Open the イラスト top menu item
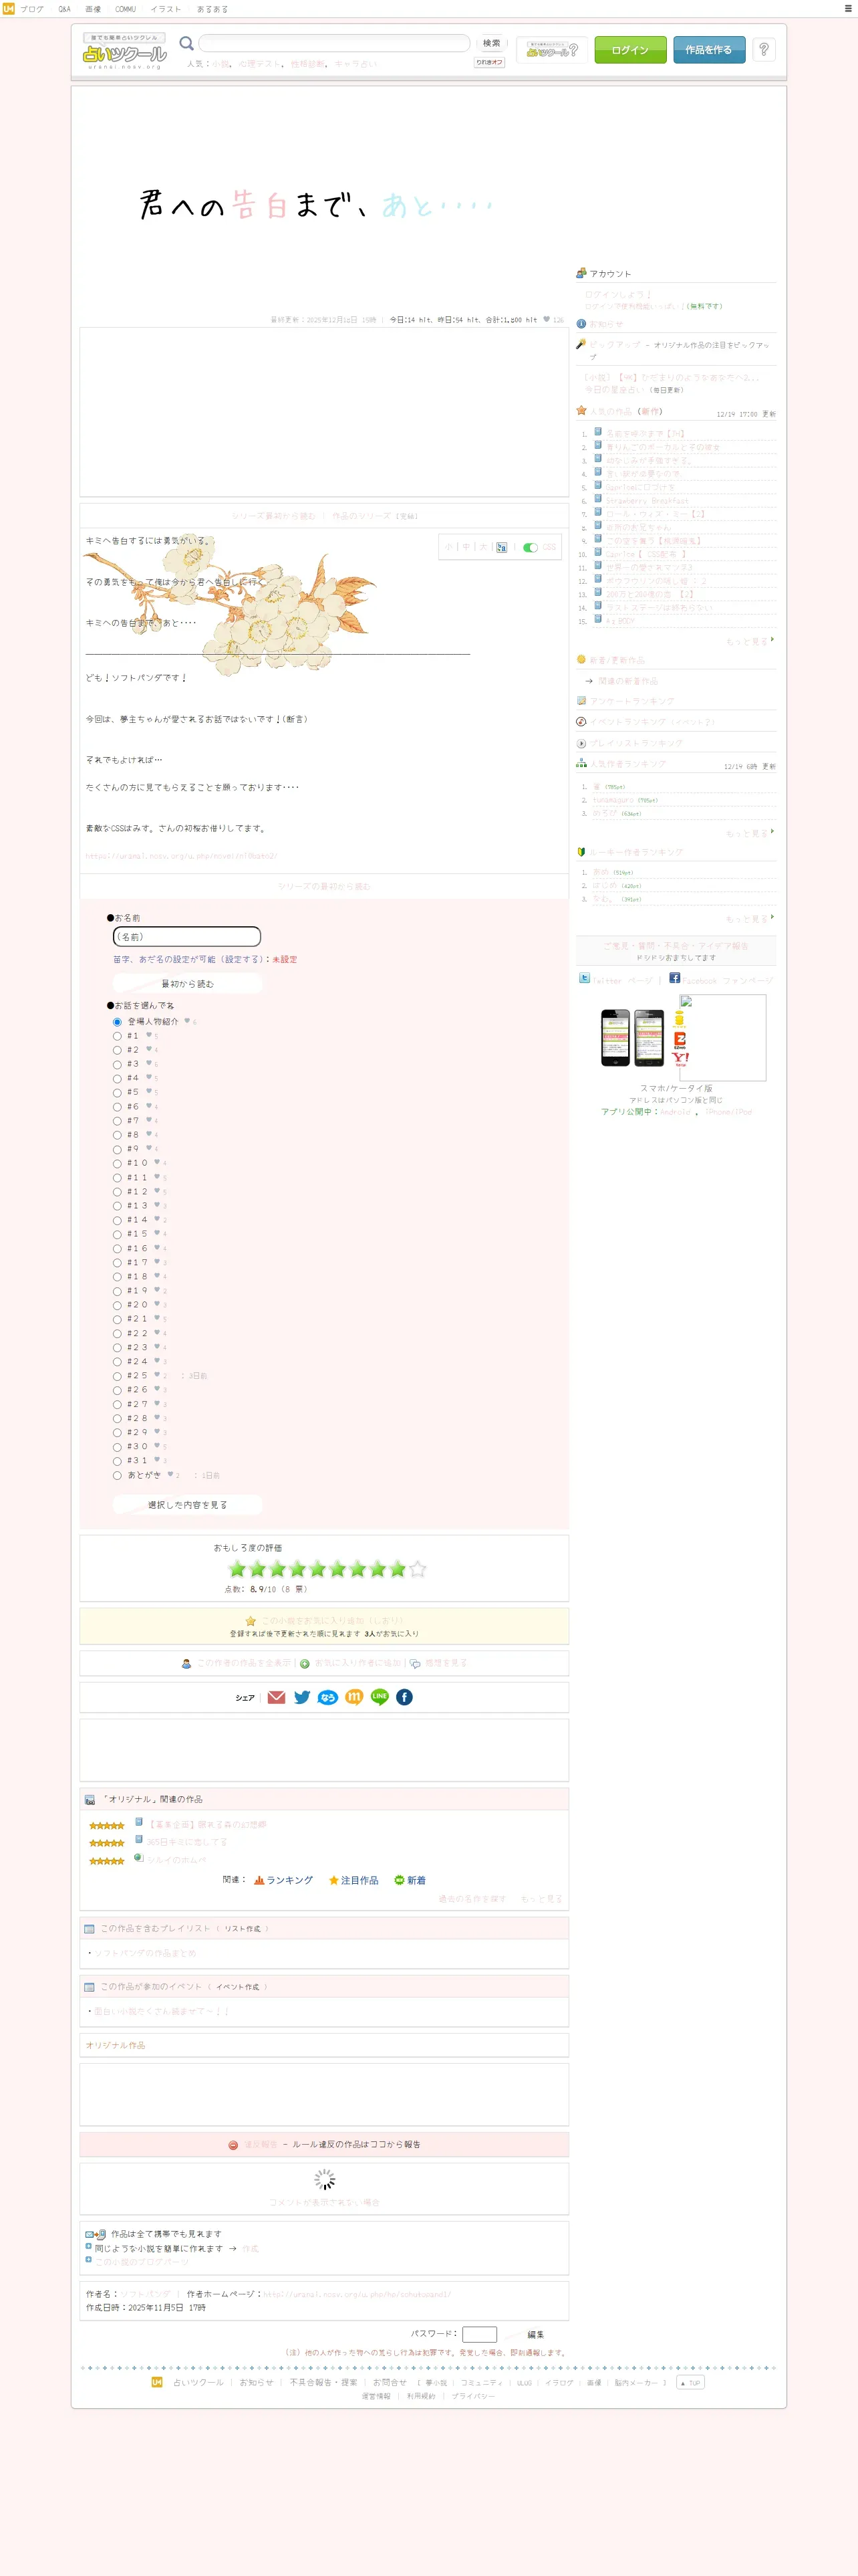This screenshot has height=2576, width=858. pos(166,9)
